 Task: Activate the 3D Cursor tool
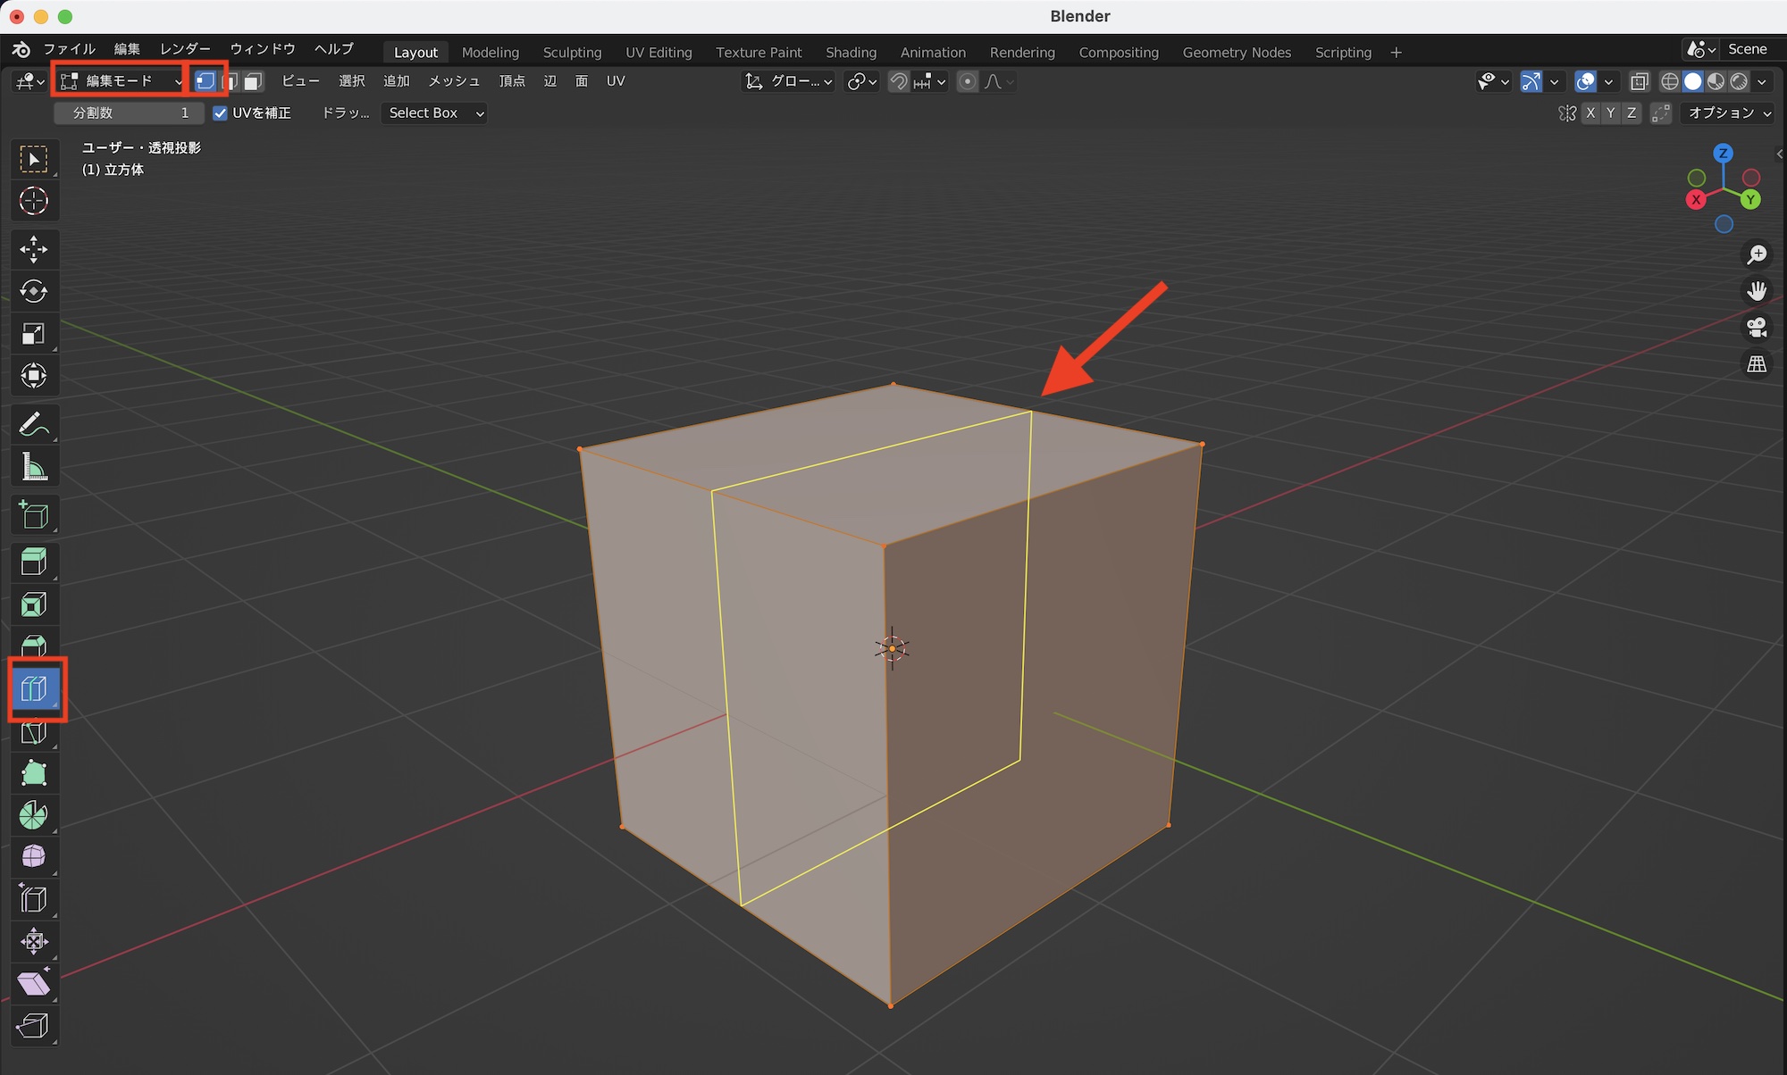pos(34,201)
